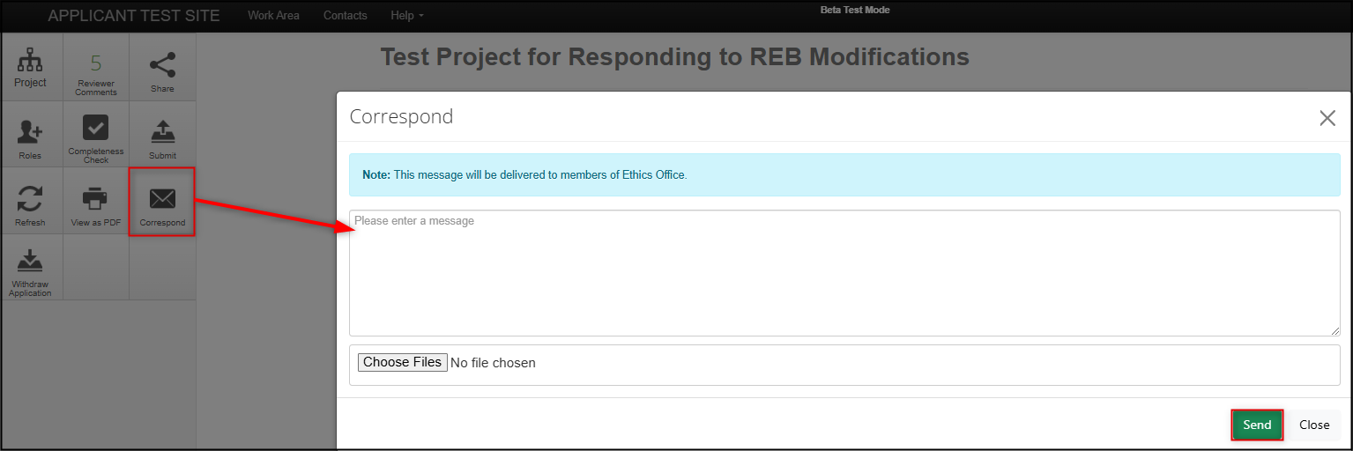This screenshot has width=1353, height=451.
Task: Click the Applicant Test Site title
Action: 134,16
